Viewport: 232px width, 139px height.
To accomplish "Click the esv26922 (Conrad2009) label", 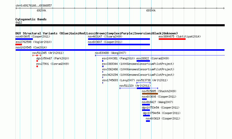I will point(153,58).
